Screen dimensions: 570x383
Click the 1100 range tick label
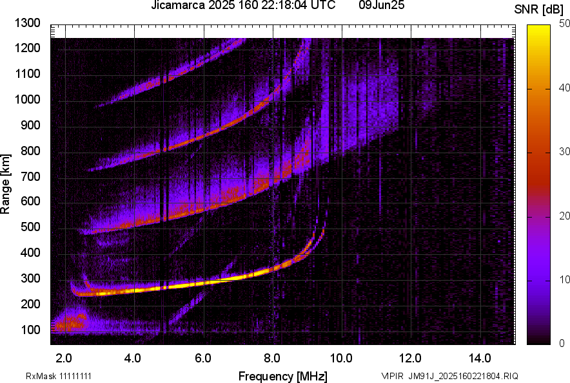[27, 73]
